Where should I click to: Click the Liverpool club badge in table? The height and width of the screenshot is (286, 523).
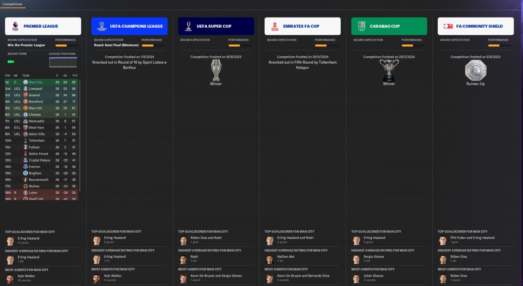pyautogui.click(x=25, y=89)
